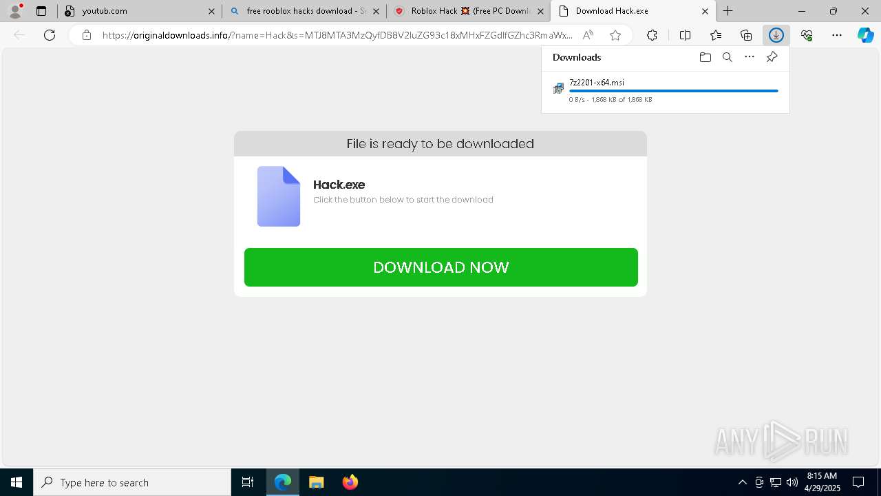Click the Hack.exe file name
881x496 pixels.
click(339, 185)
